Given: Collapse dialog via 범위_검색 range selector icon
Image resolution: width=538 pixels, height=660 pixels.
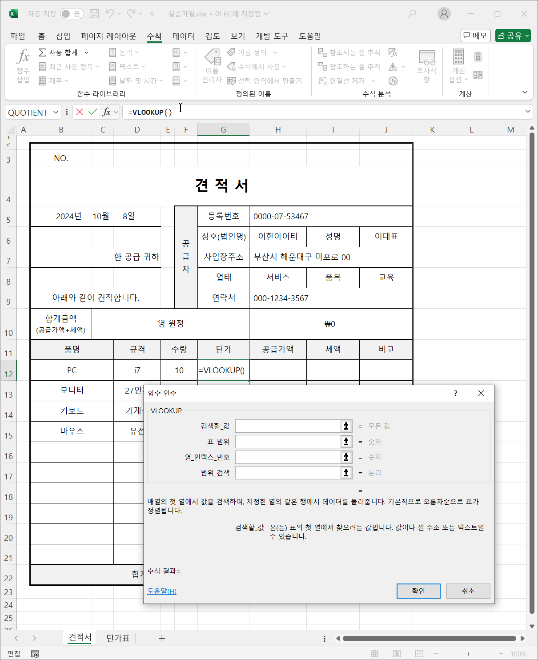Looking at the screenshot, I should tap(346, 473).
